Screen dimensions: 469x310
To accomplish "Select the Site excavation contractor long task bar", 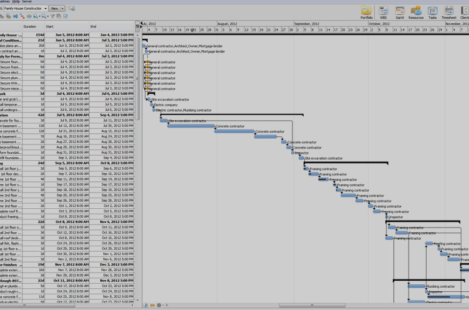I will 191,126.
